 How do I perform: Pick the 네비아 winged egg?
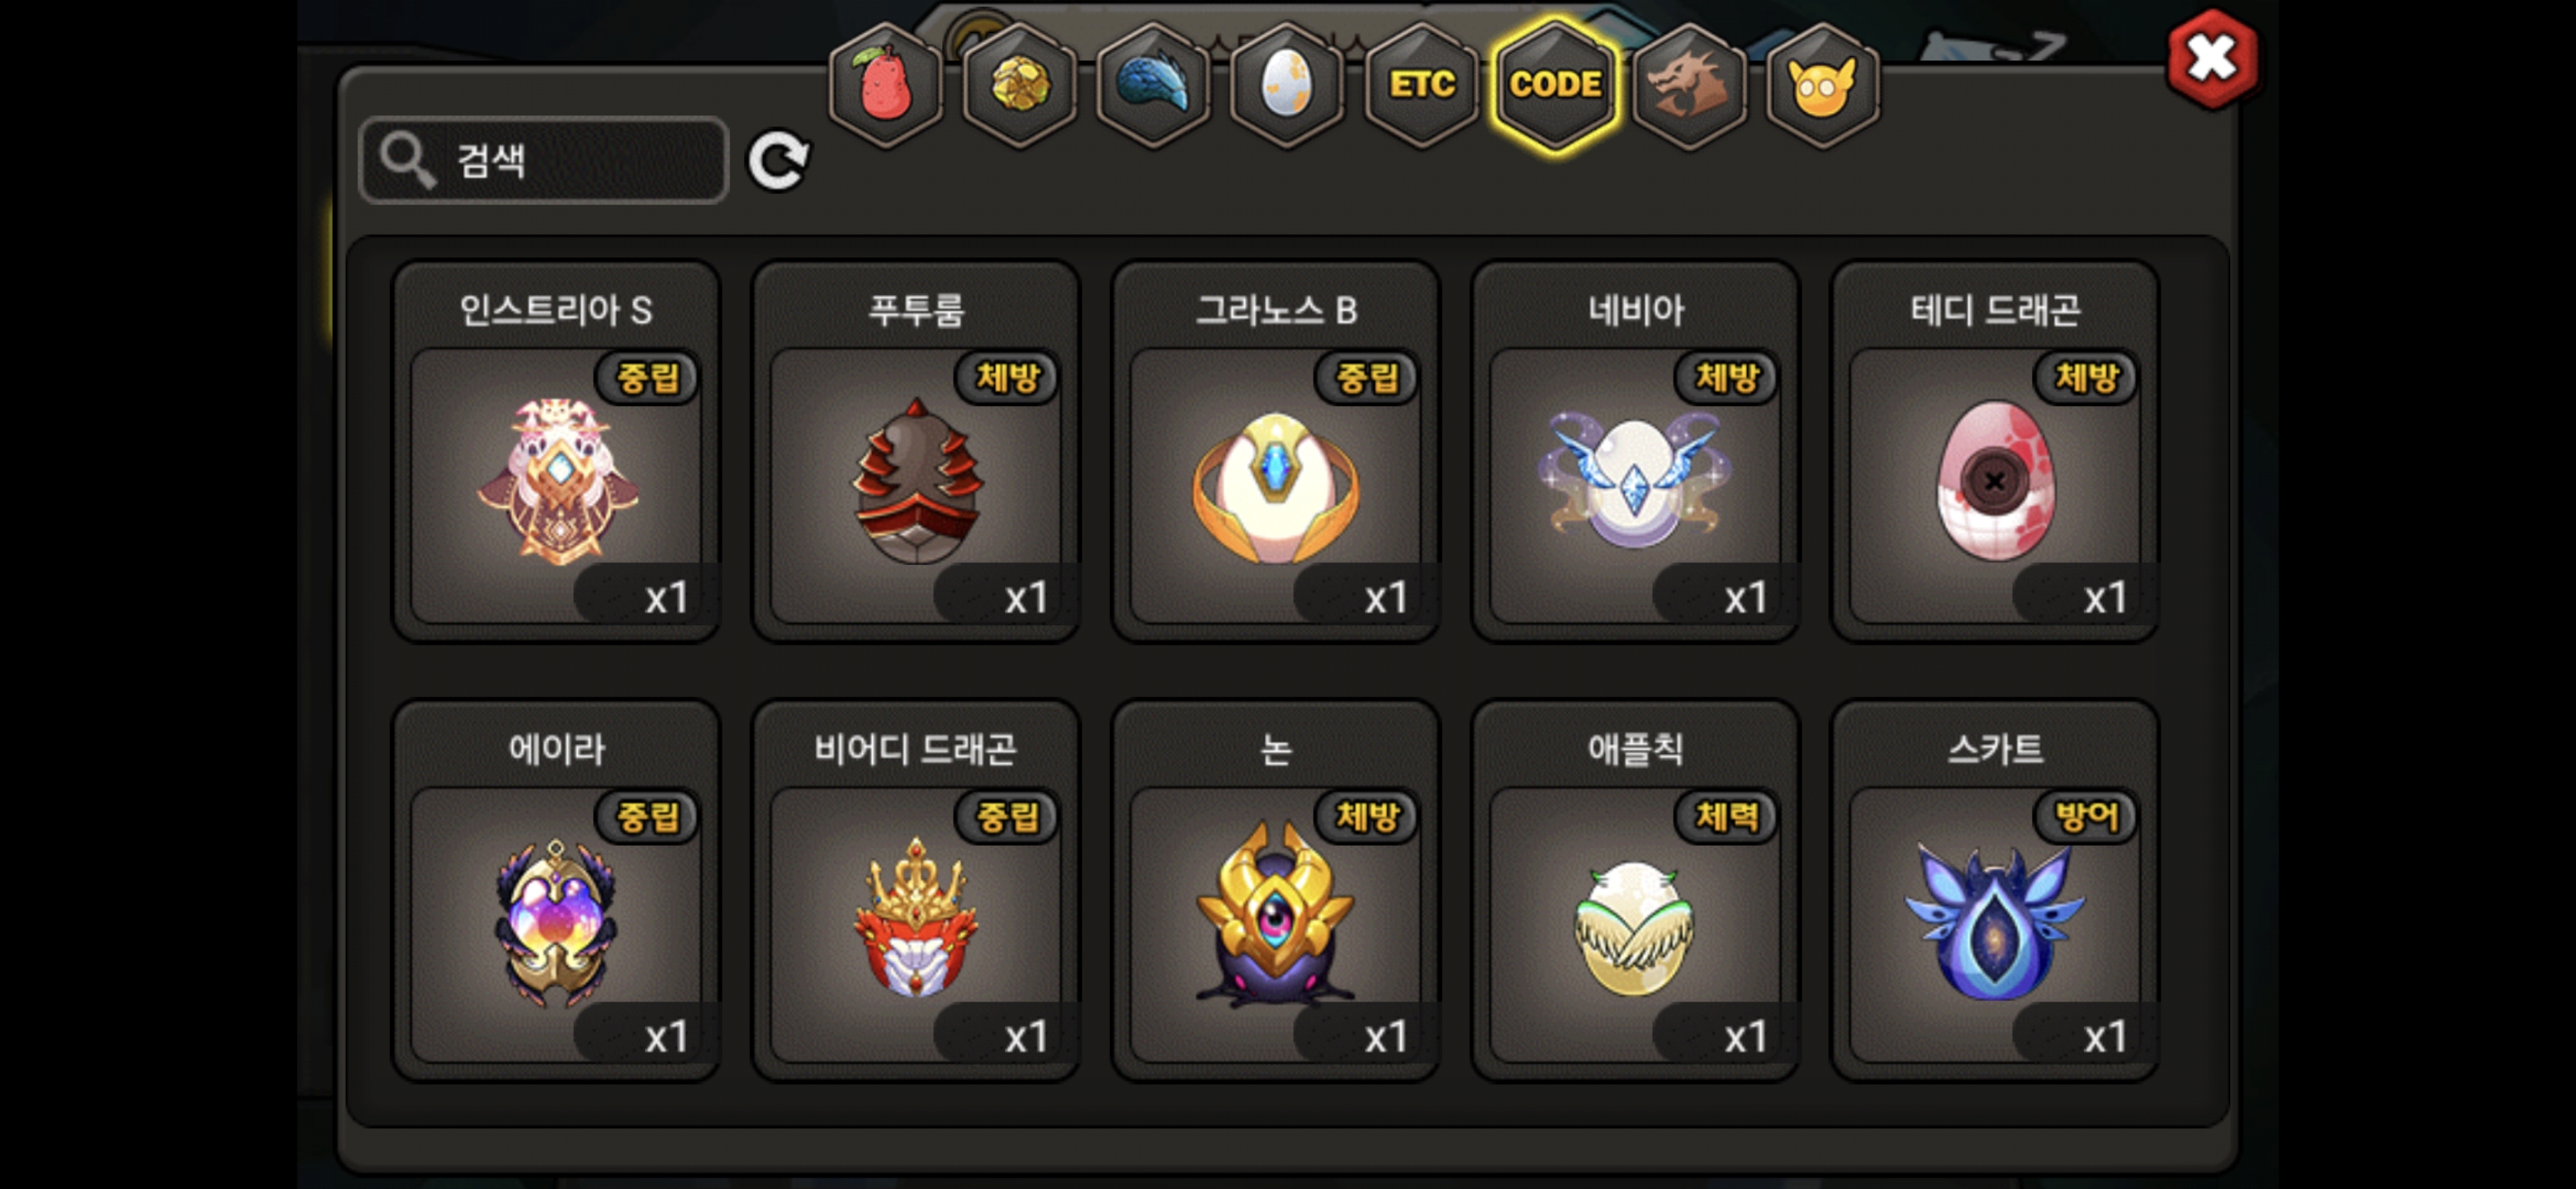pos(1636,451)
